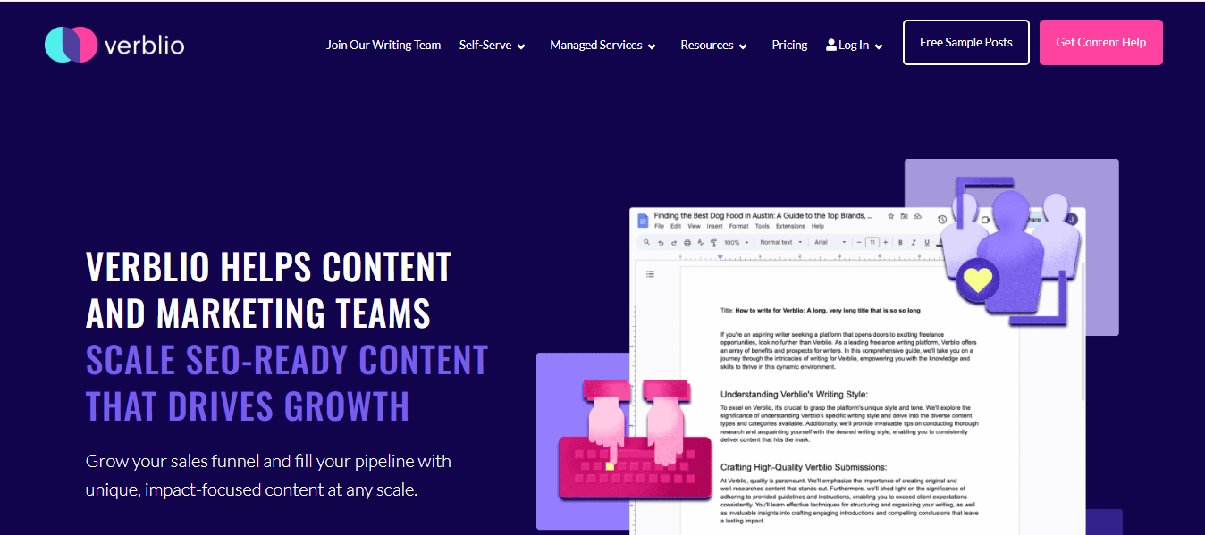Click the heading 'Crafting High-Quality Verblio Submissions:'
The height and width of the screenshot is (535, 1205).
pos(804,467)
